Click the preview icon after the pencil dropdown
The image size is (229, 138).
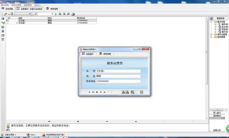12,14
